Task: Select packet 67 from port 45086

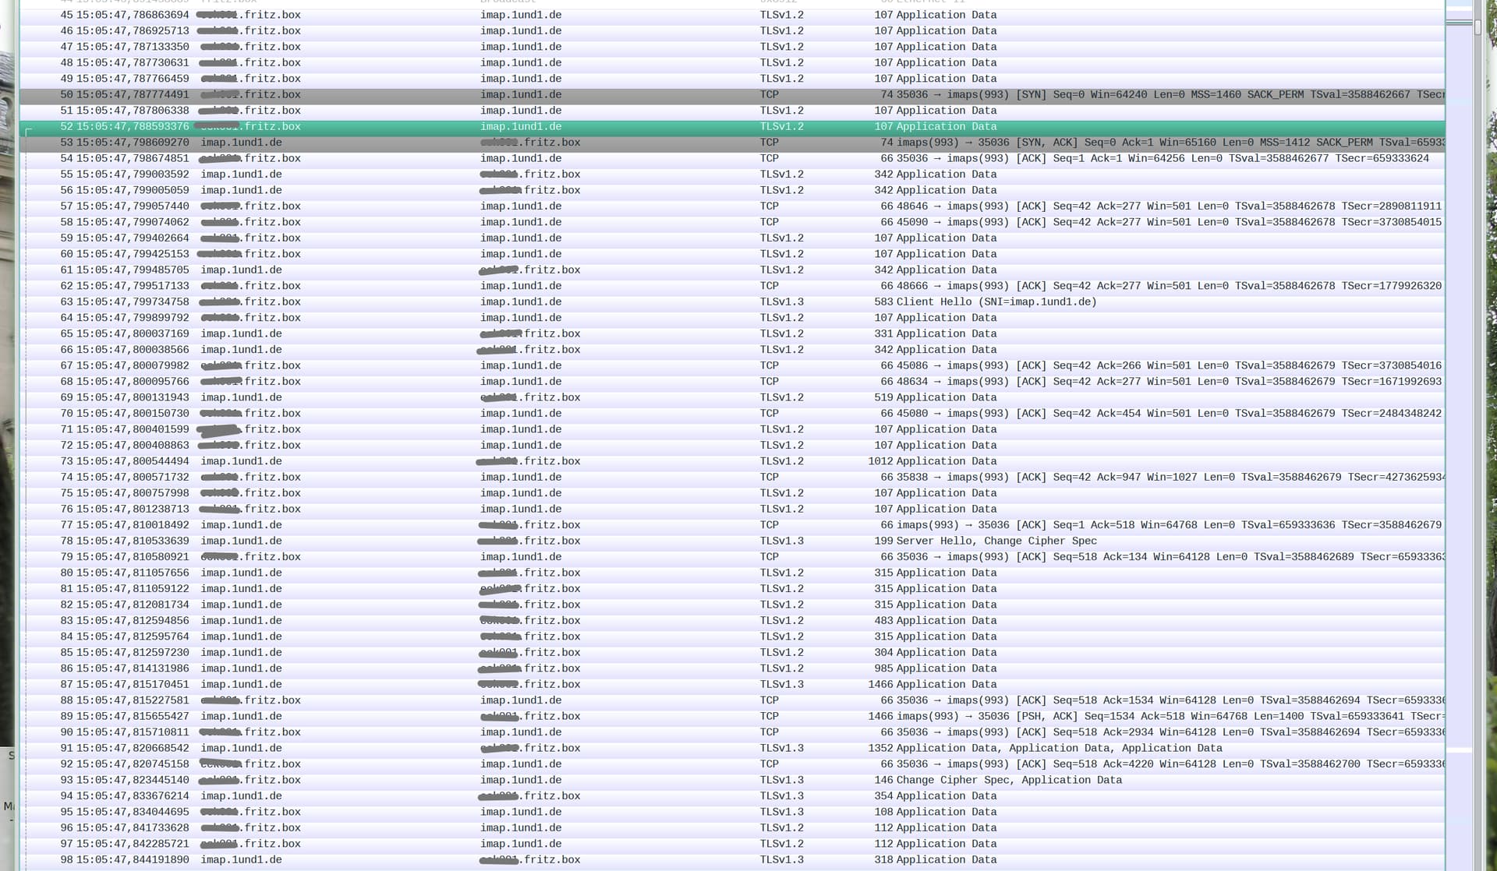Action: 732,366
